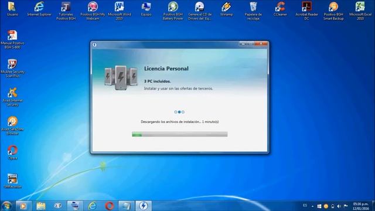Open File Explorer from the taskbar
The width and height of the screenshot is (375, 211).
pyautogui.click(x=41, y=206)
